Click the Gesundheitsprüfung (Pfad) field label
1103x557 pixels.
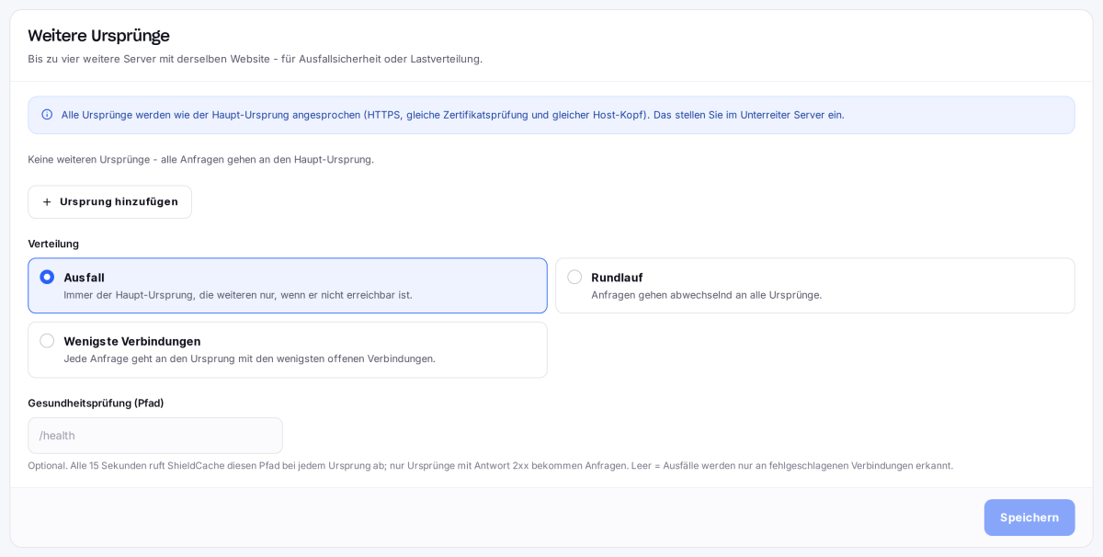(96, 403)
